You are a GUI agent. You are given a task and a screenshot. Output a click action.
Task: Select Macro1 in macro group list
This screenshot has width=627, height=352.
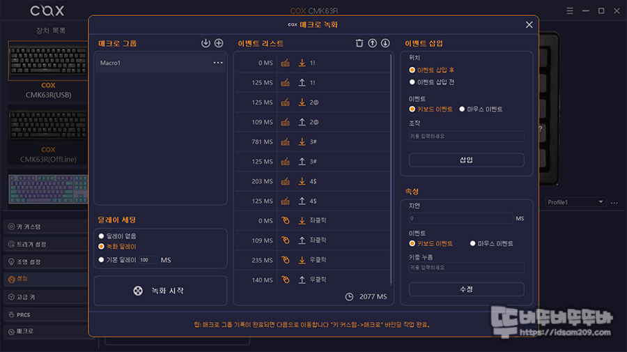tap(160, 63)
